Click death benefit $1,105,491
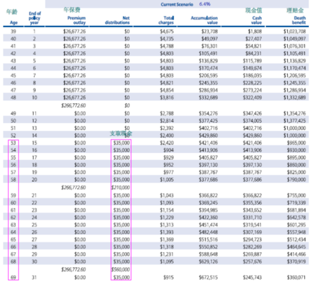Image resolution: width=311 pixels, height=282 pixels. click(x=295, y=53)
